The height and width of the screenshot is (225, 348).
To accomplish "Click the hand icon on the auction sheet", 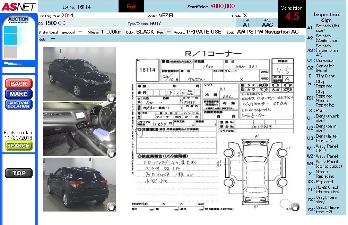I will pyautogui.click(x=295, y=206).
